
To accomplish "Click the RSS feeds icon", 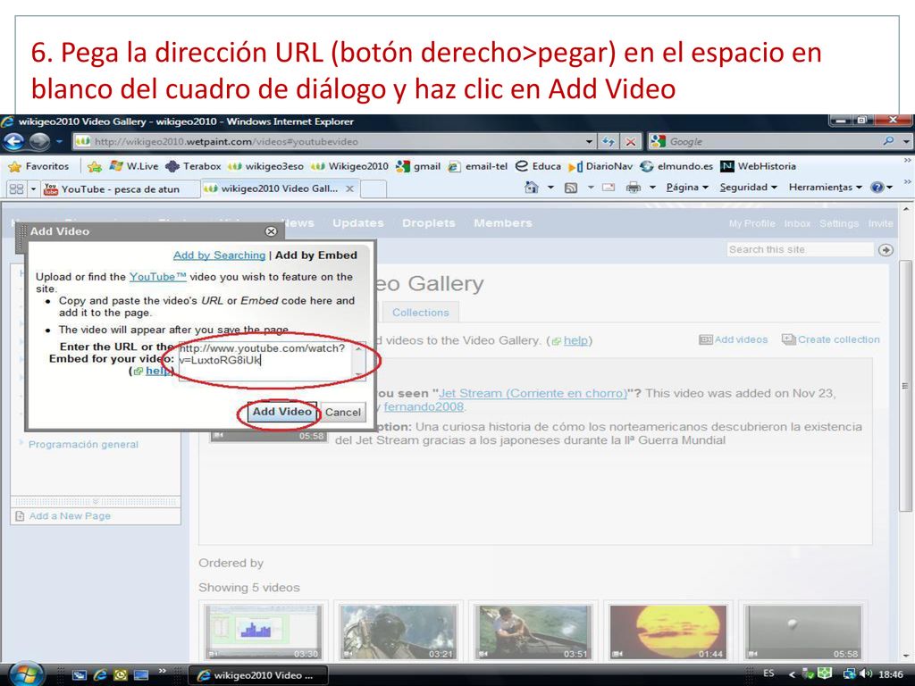I will click(571, 188).
